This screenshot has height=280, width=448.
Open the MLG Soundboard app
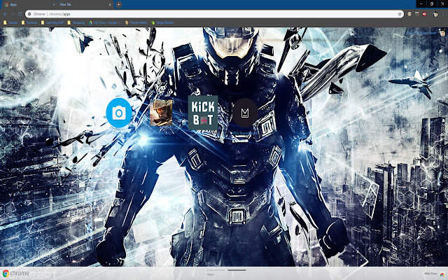(245, 113)
